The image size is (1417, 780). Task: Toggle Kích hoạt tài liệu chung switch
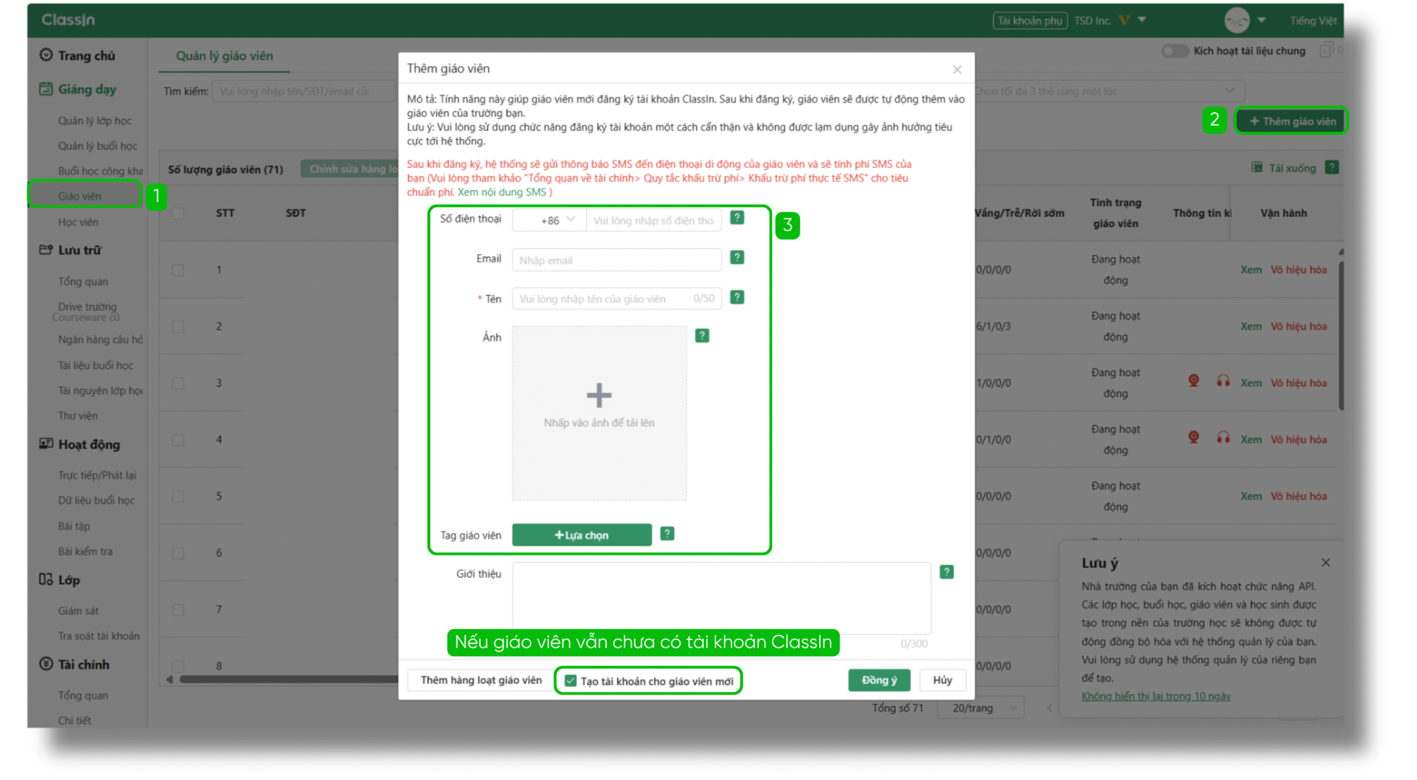1174,51
